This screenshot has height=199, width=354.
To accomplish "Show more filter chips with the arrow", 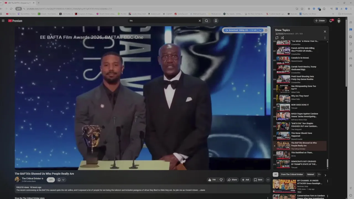I will (x=325, y=175).
